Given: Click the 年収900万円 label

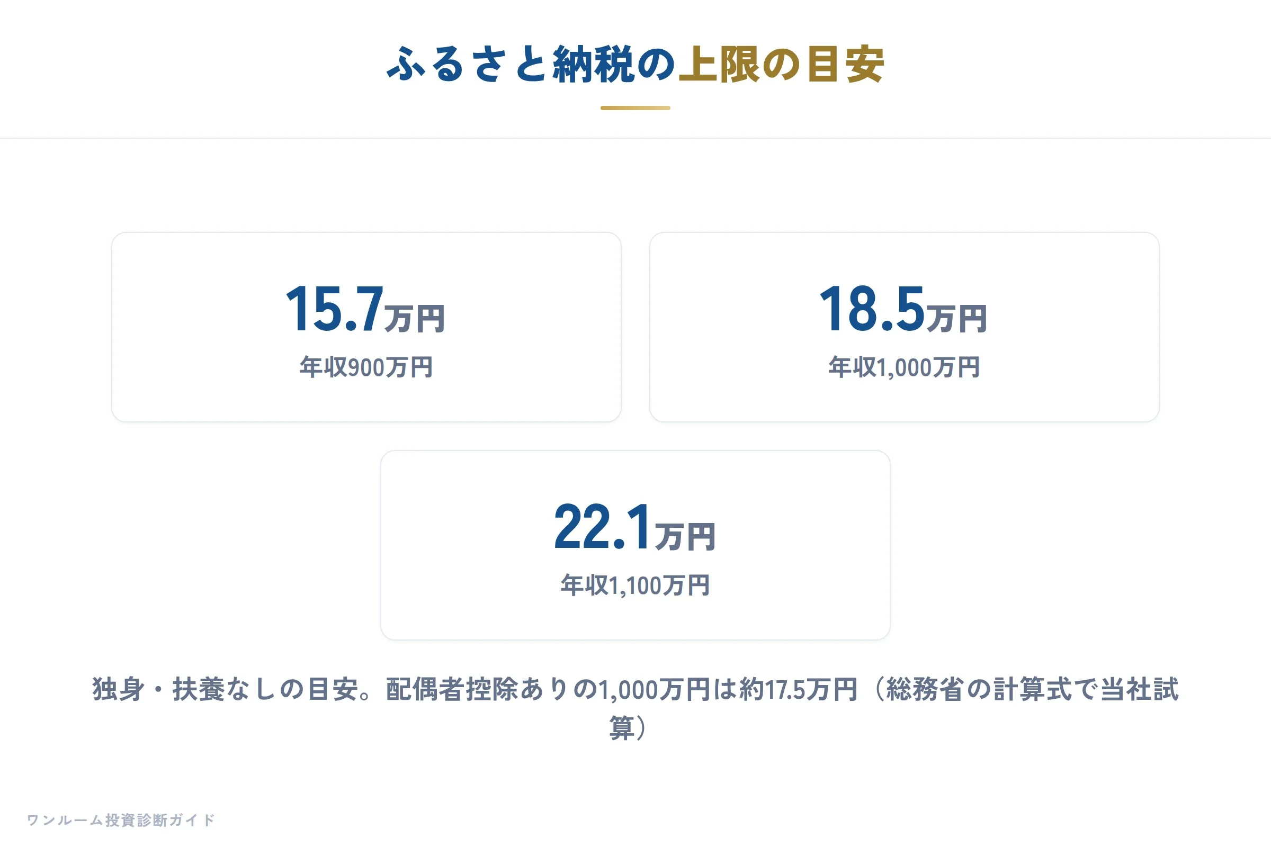Looking at the screenshot, I should [x=366, y=367].
